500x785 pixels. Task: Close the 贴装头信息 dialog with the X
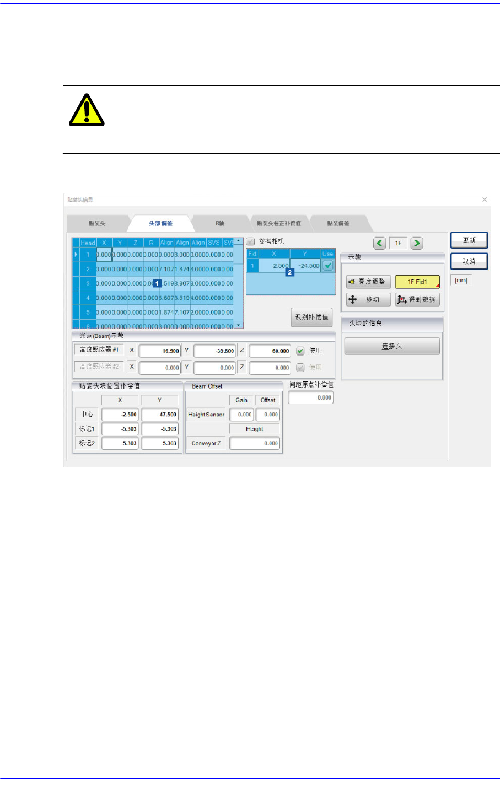coord(485,200)
